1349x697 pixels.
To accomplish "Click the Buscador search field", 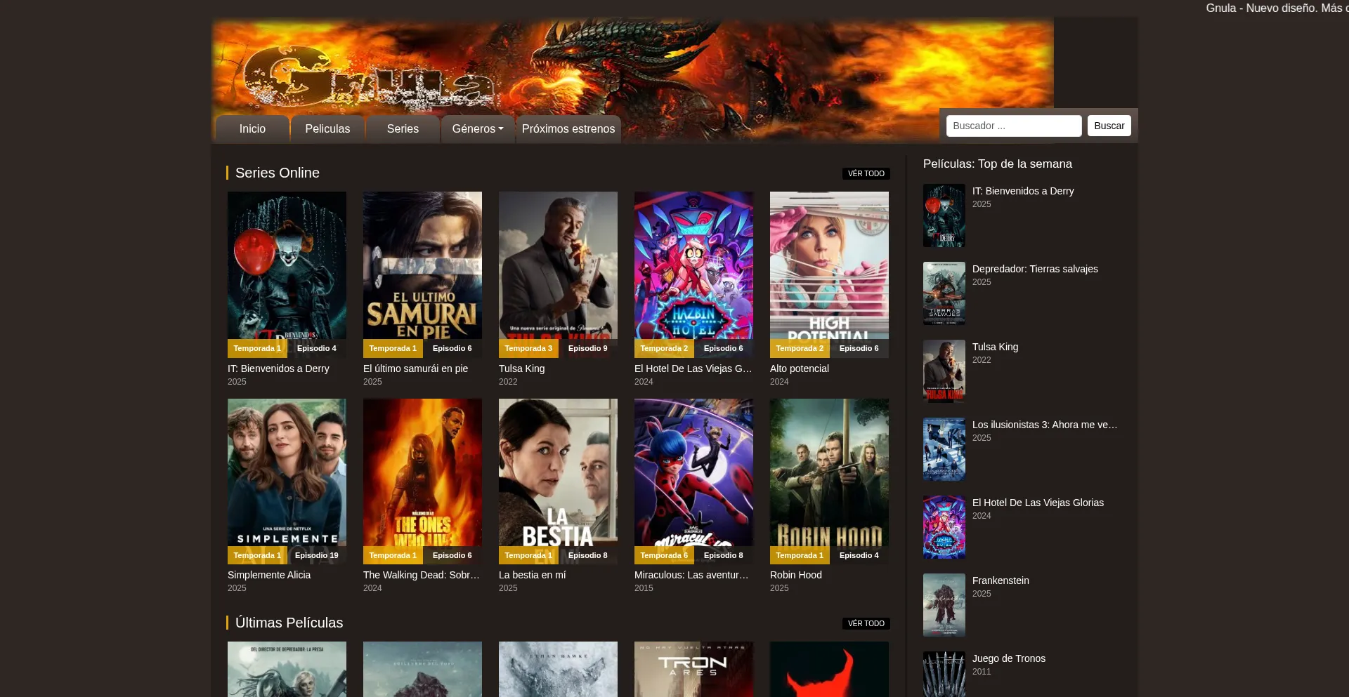I will pyautogui.click(x=1013, y=126).
